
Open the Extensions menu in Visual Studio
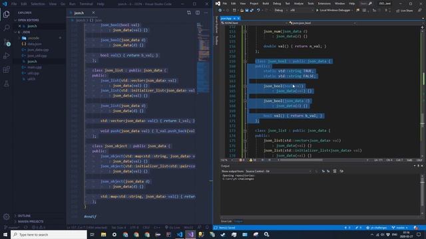tap(324, 3)
